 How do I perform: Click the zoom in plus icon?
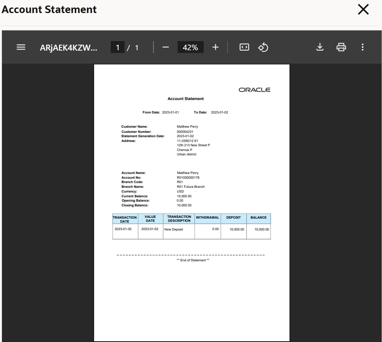click(216, 47)
